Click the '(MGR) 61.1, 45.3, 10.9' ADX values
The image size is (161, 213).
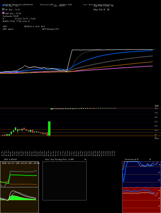[x=34, y=26]
